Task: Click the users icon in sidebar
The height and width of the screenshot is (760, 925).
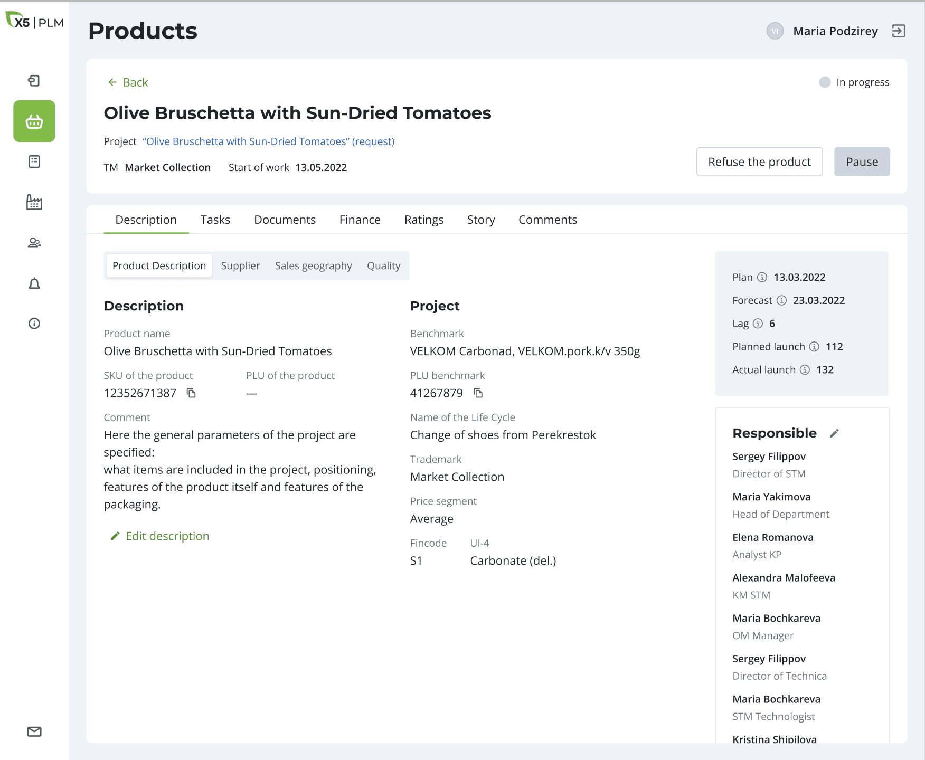Action: [x=34, y=243]
